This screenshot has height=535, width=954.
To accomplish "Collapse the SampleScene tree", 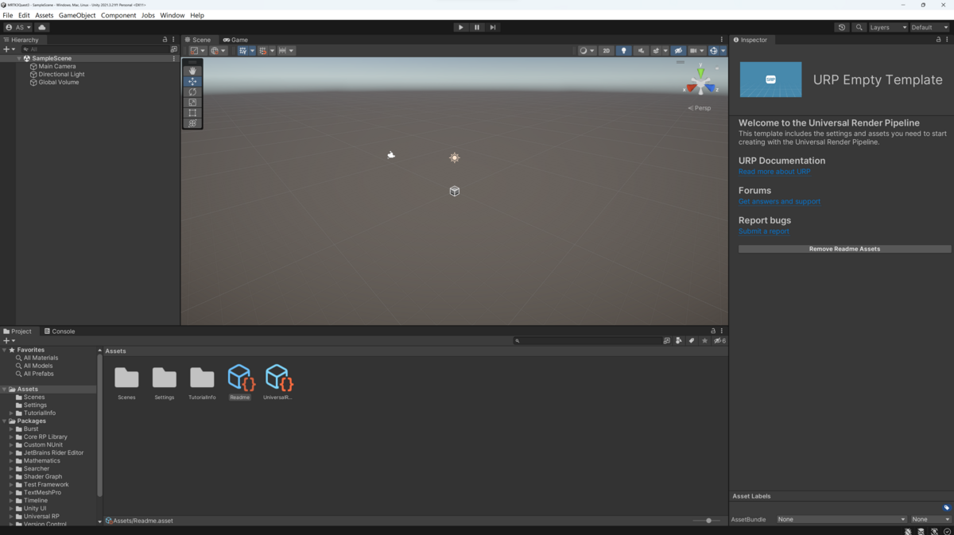I will 19,59.
